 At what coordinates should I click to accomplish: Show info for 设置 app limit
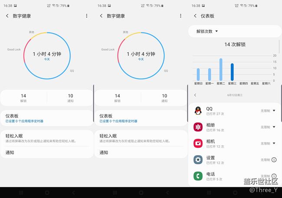pyautogui.click(x=274, y=159)
